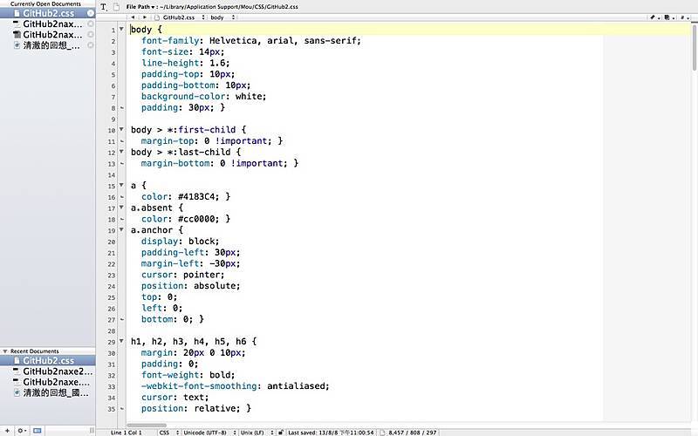Select first GitHub2nax… open document

[x=48, y=24]
